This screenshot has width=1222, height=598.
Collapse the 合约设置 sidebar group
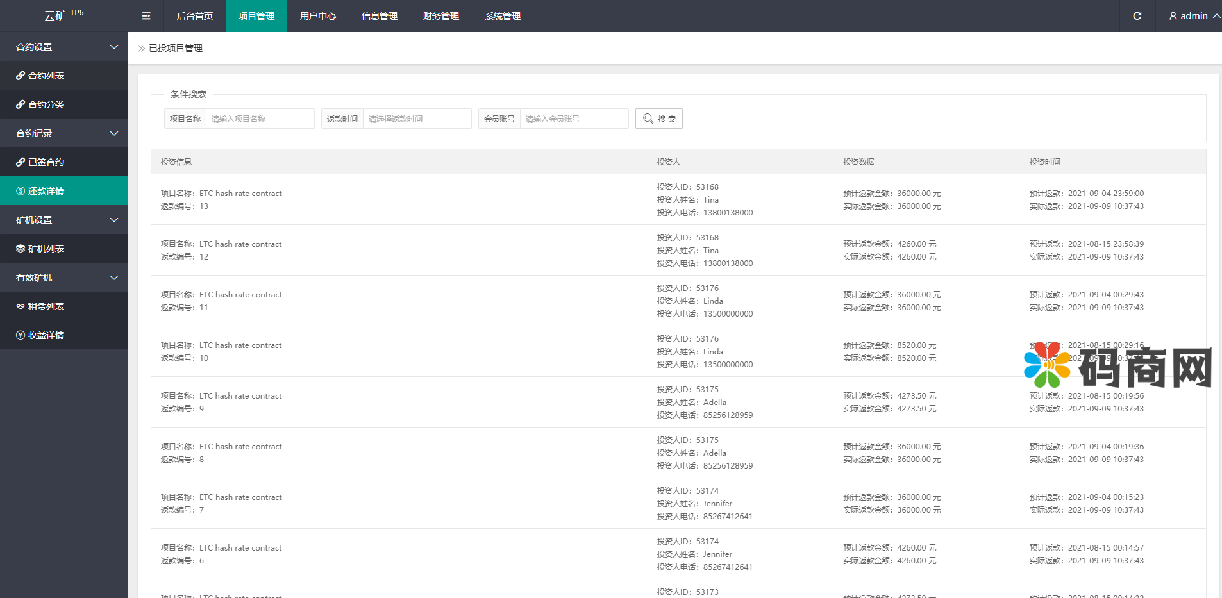point(114,47)
